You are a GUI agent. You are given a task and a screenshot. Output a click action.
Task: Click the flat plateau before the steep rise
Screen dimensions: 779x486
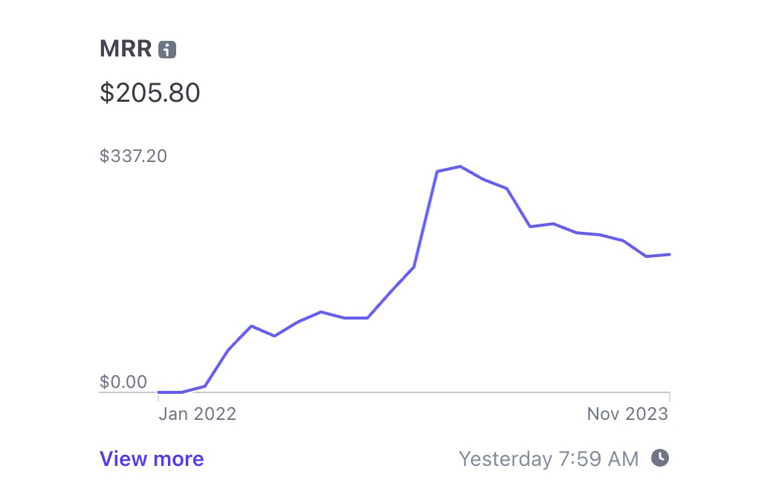click(x=356, y=318)
